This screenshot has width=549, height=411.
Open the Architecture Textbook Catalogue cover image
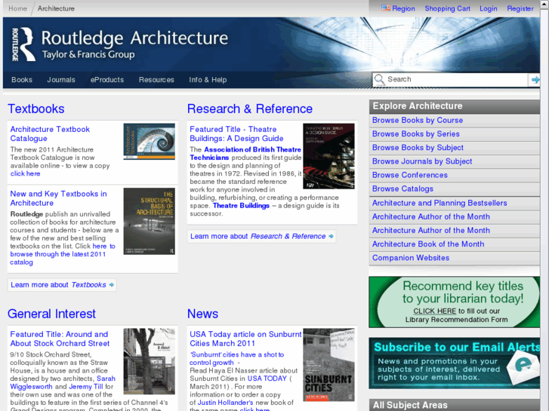point(149,142)
